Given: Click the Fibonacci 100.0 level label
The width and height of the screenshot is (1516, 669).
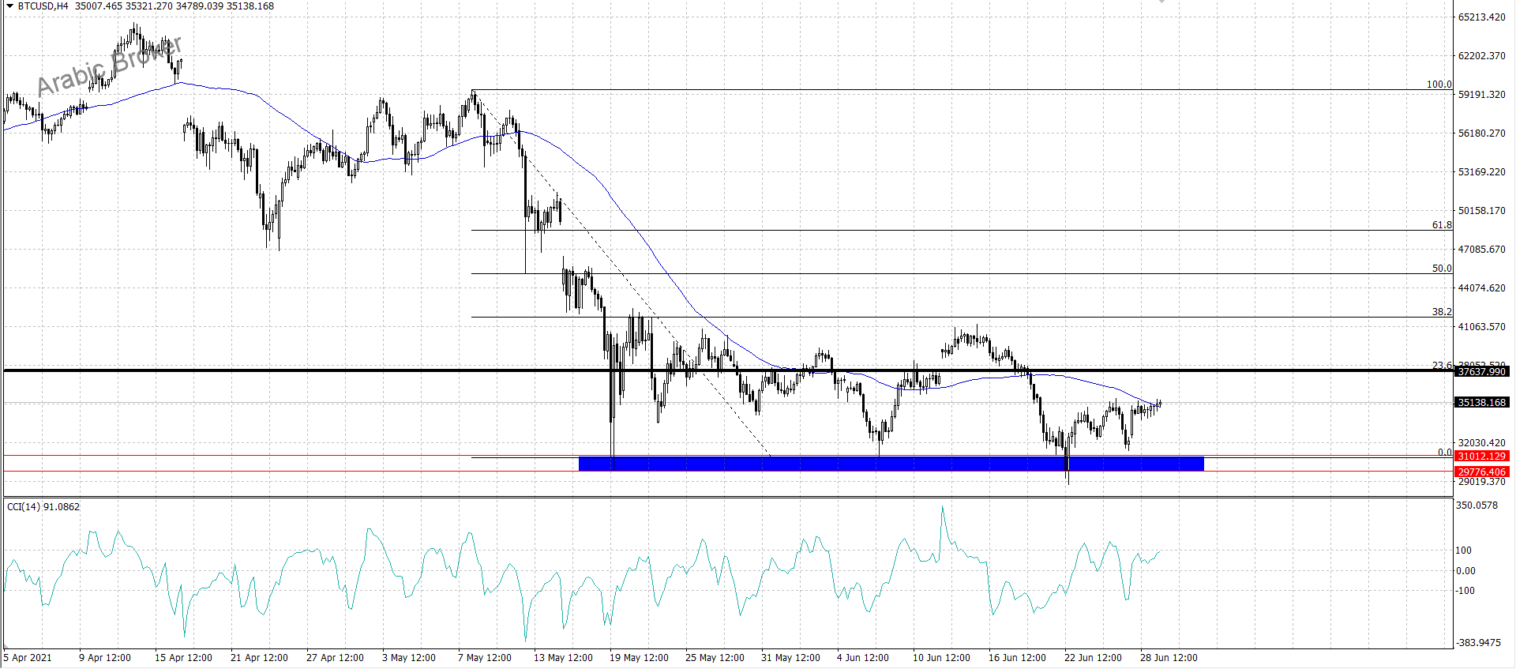Looking at the screenshot, I should [1439, 84].
